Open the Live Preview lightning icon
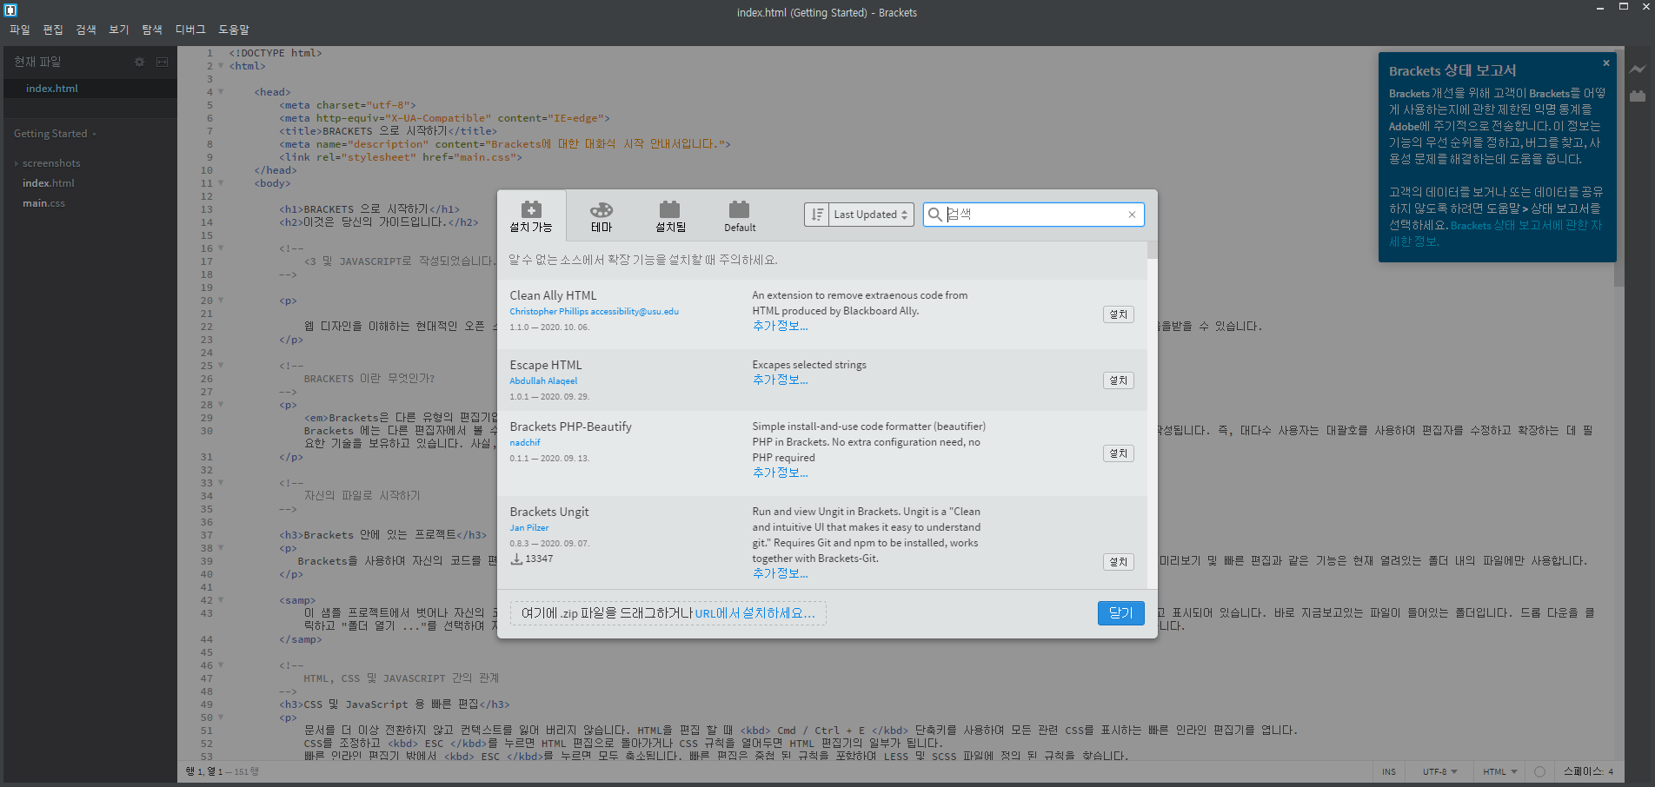Screen dimensions: 1655x787 click(1638, 69)
